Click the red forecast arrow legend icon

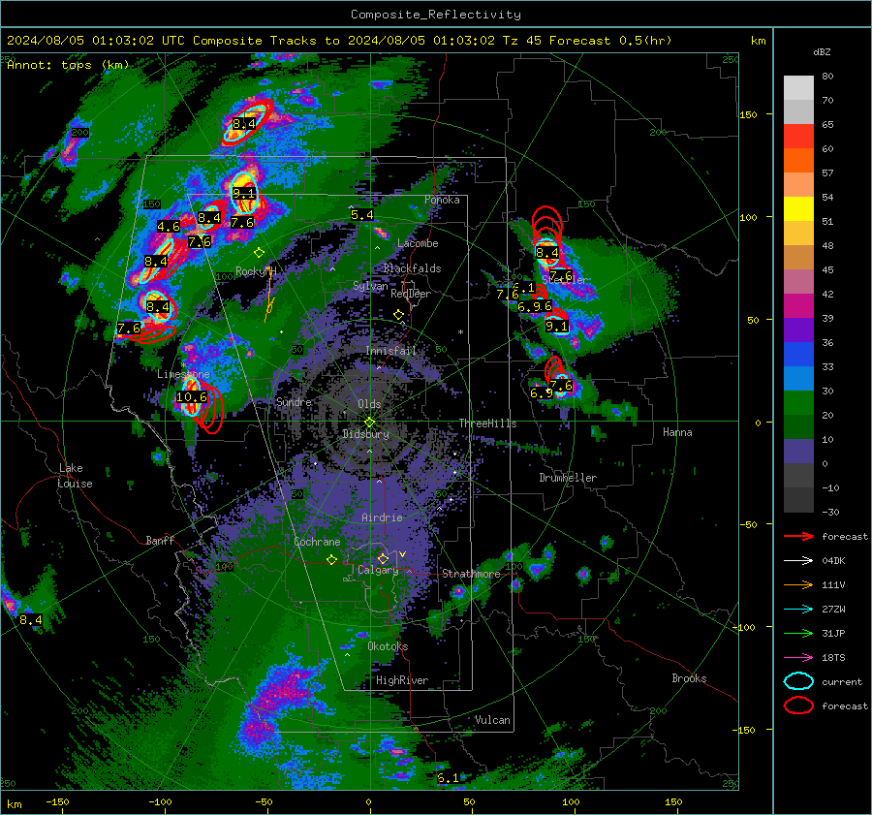(x=798, y=536)
